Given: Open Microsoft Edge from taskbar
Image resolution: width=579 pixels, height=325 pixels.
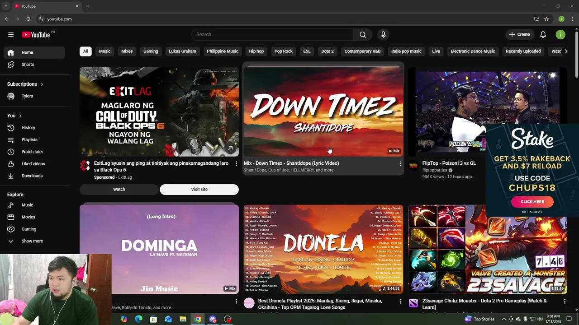Looking at the screenshot, I should click(x=138, y=319).
